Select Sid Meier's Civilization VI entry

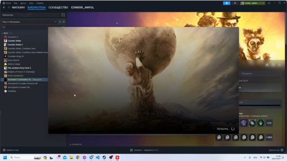[24, 80]
